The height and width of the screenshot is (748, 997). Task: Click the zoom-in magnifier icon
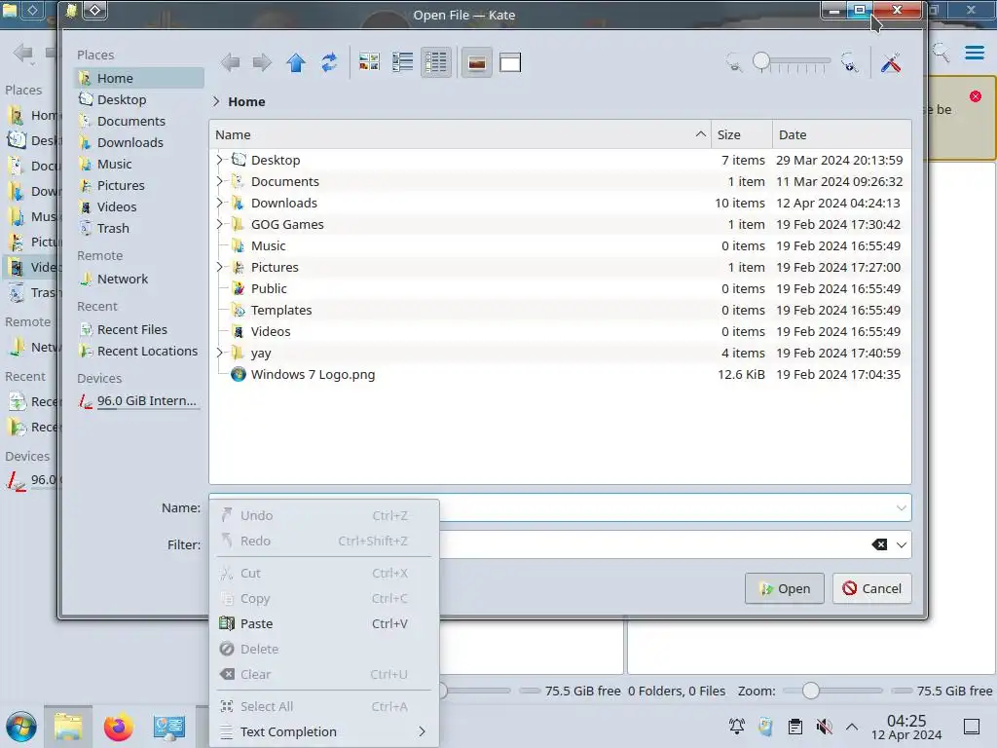click(849, 62)
